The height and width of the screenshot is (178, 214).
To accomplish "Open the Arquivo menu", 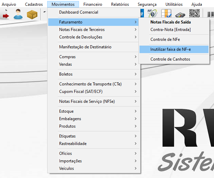I will (x=9, y=4).
